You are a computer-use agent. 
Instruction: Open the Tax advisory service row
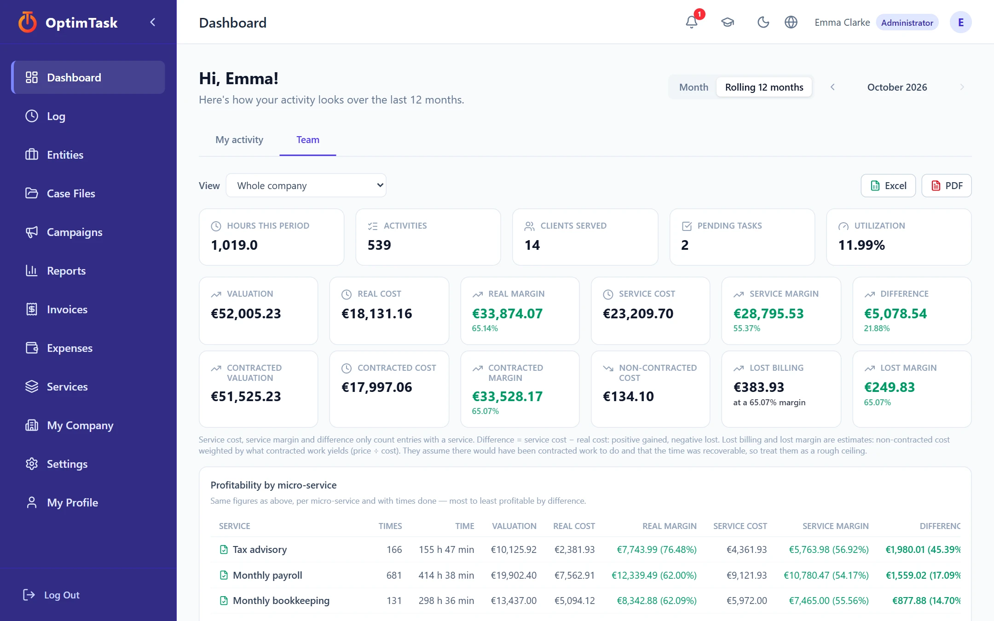click(585, 549)
